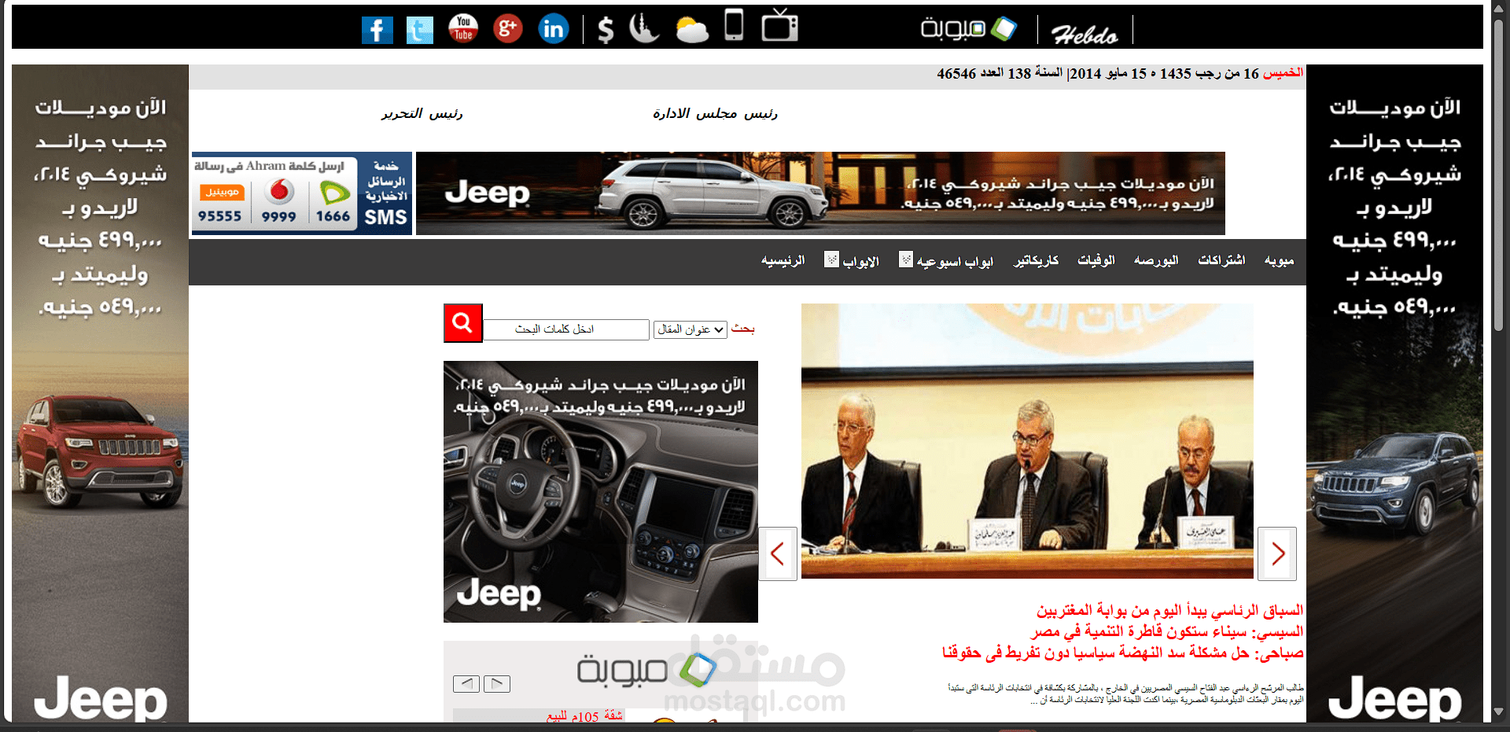The height and width of the screenshot is (732, 1510).
Task: Click the main news slider photo
Action: tap(1027, 441)
